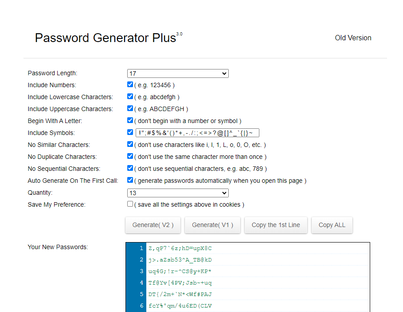Disable No Duplicate Characters option
This screenshot has width=403, height=312.
(130, 156)
